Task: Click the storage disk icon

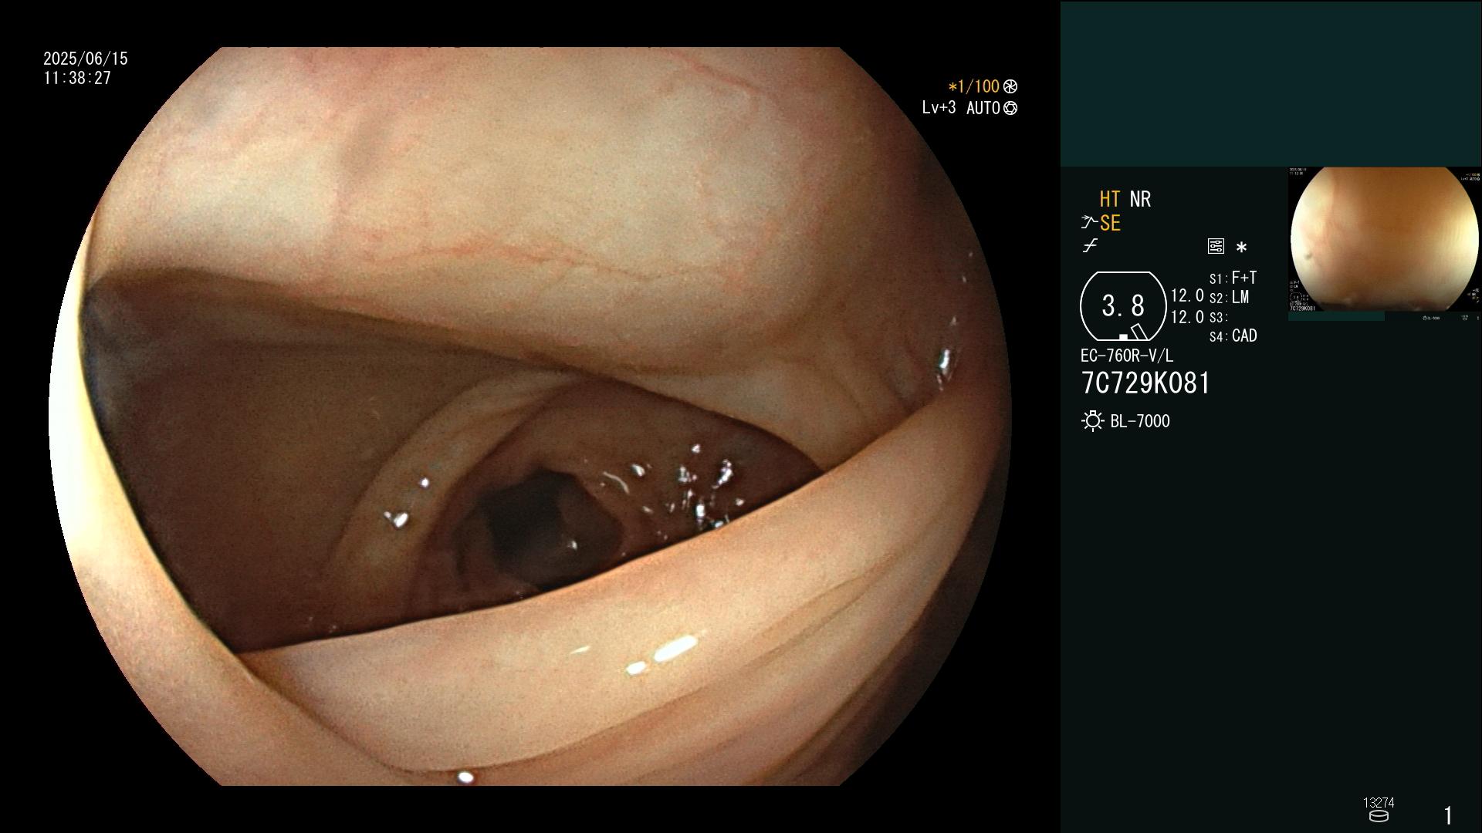Action: tap(1379, 817)
